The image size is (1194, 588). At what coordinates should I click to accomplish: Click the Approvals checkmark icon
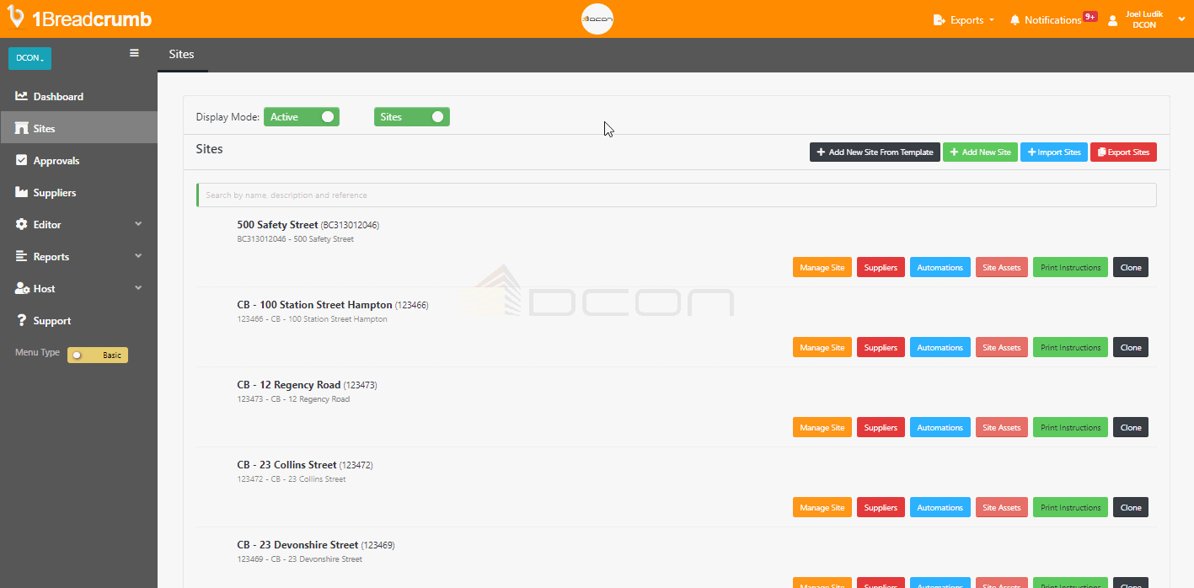tap(22, 160)
